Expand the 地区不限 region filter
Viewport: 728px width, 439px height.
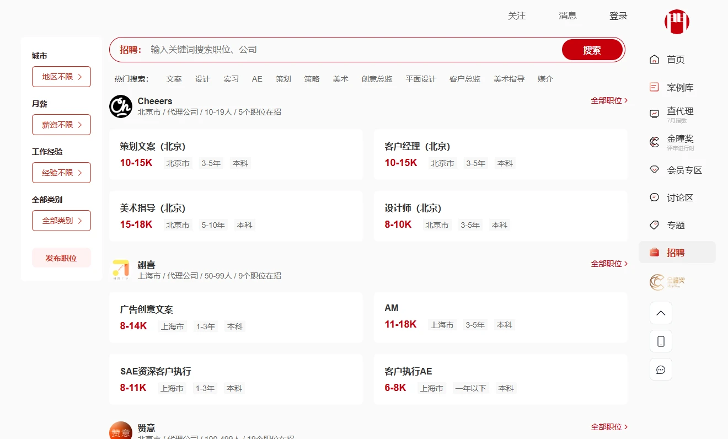point(61,77)
